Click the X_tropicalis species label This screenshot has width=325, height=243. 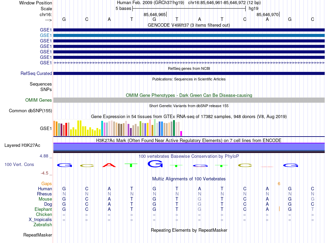click(40, 220)
